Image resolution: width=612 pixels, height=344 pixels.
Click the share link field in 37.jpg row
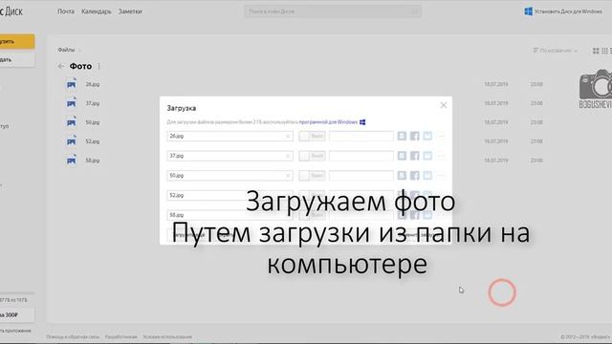click(361, 156)
